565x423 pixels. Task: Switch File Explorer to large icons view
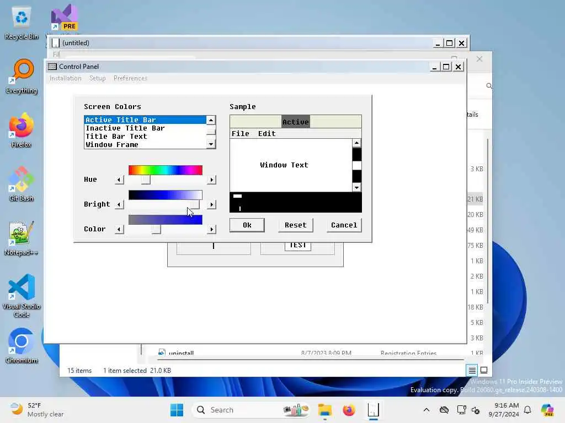click(484, 370)
